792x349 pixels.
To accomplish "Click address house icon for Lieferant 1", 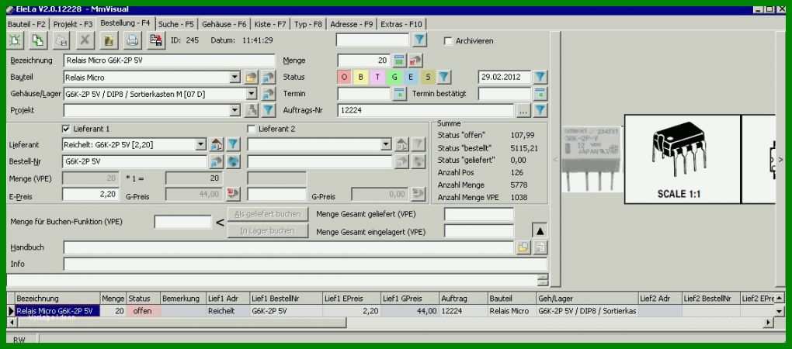I will point(217,145).
